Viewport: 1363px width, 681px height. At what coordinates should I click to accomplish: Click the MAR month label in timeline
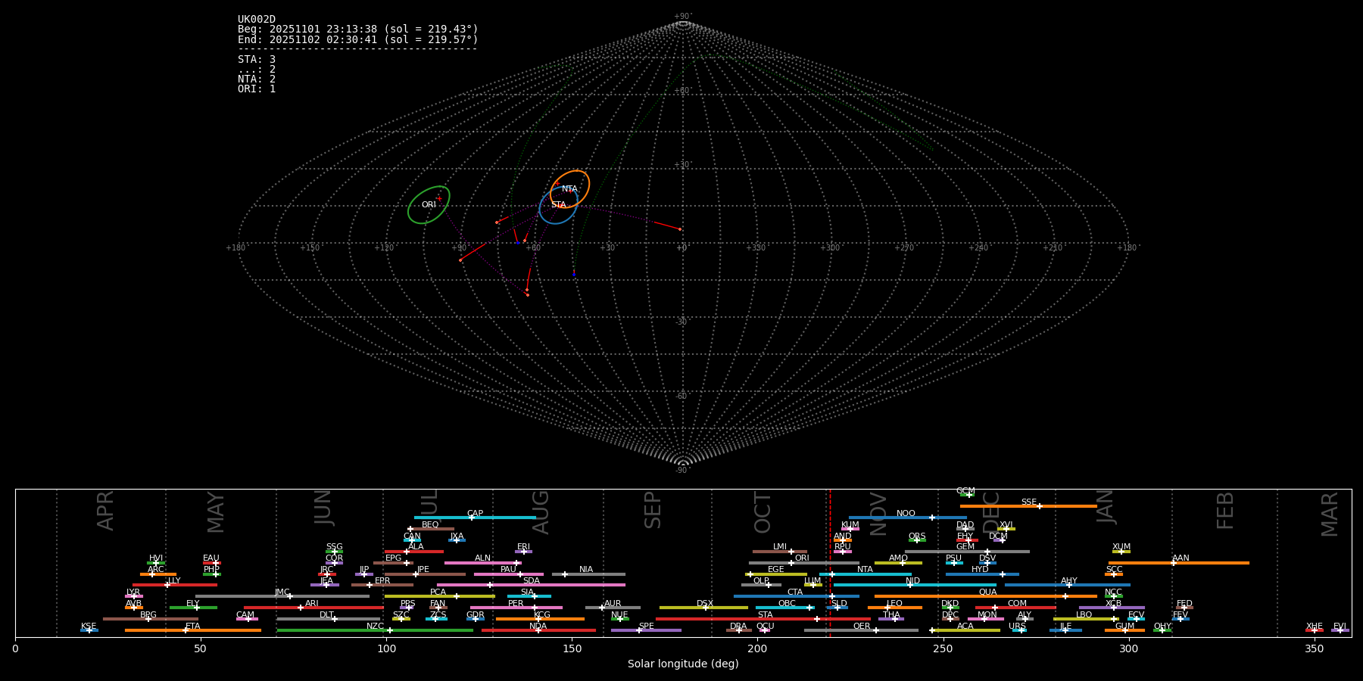coord(1330,514)
